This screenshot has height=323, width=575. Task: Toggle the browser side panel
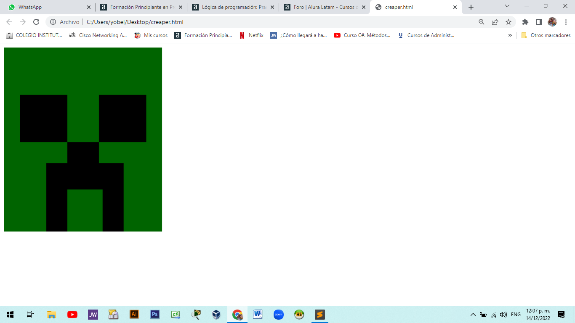click(539, 22)
